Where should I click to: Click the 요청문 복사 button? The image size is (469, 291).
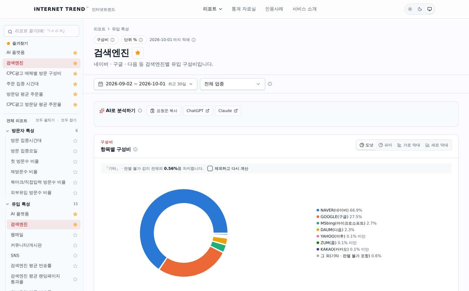[164, 111]
